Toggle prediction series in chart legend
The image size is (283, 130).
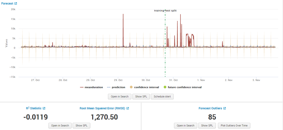[116, 87]
